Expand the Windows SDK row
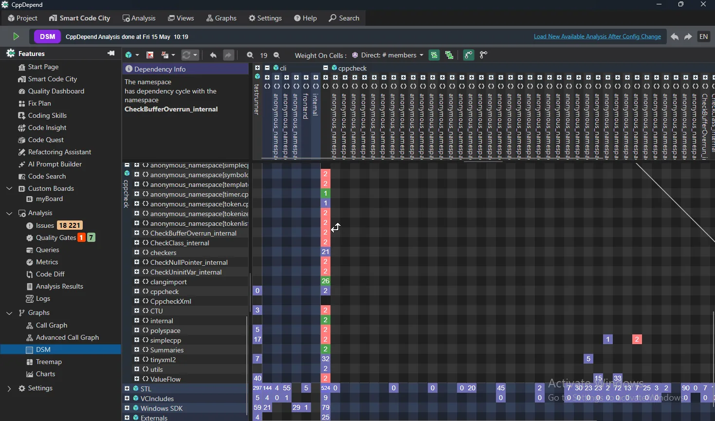The image size is (715, 421). 127,408
